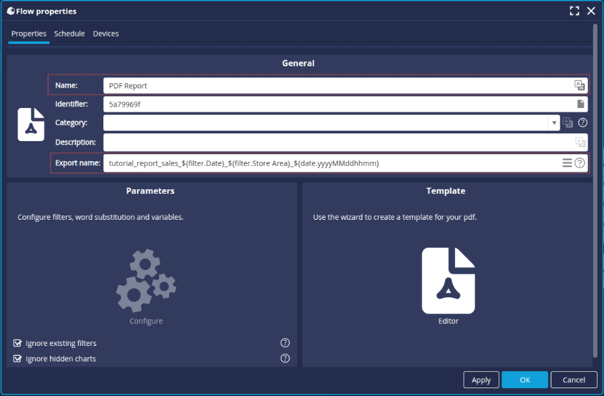
Task: Click the Apply button
Action: (x=481, y=380)
